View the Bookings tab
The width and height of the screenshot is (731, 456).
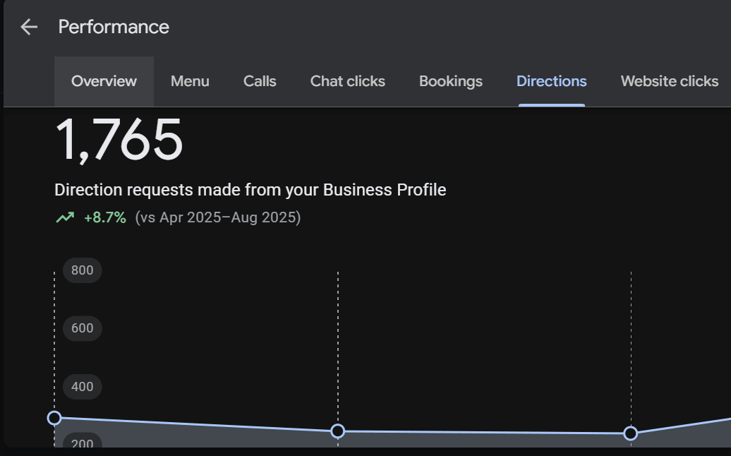[451, 81]
